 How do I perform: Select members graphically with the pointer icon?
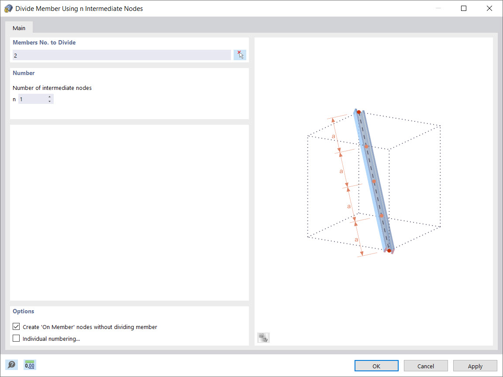240,54
